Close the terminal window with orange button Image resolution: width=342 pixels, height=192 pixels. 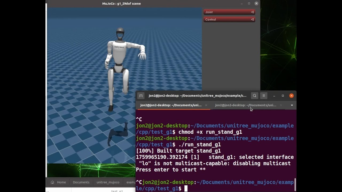292,96
